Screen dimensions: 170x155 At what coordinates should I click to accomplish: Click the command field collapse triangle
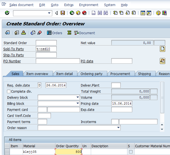tap(56, 13)
